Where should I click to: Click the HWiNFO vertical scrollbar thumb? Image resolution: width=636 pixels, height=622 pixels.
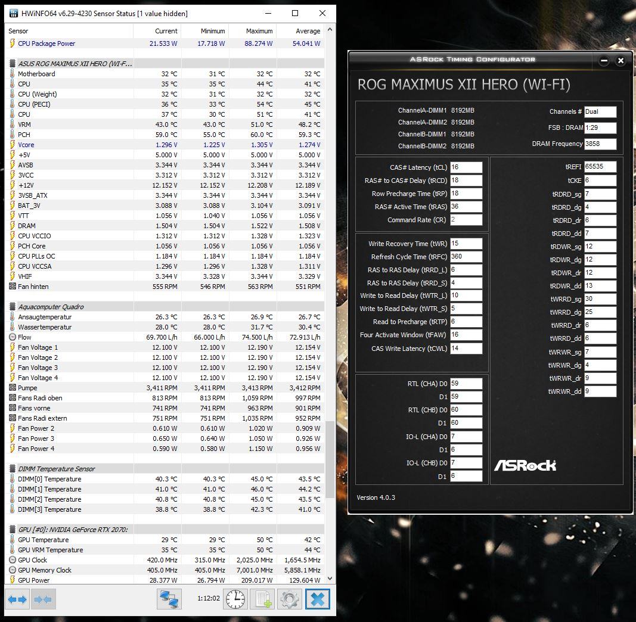330,460
